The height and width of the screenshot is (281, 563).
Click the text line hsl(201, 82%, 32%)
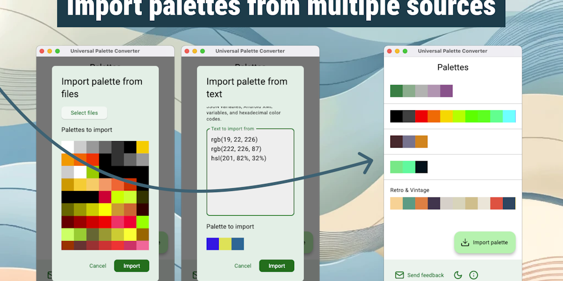pos(239,158)
